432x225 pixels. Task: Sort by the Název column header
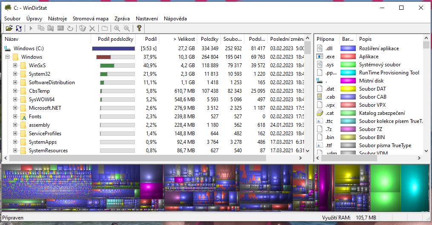46,39
